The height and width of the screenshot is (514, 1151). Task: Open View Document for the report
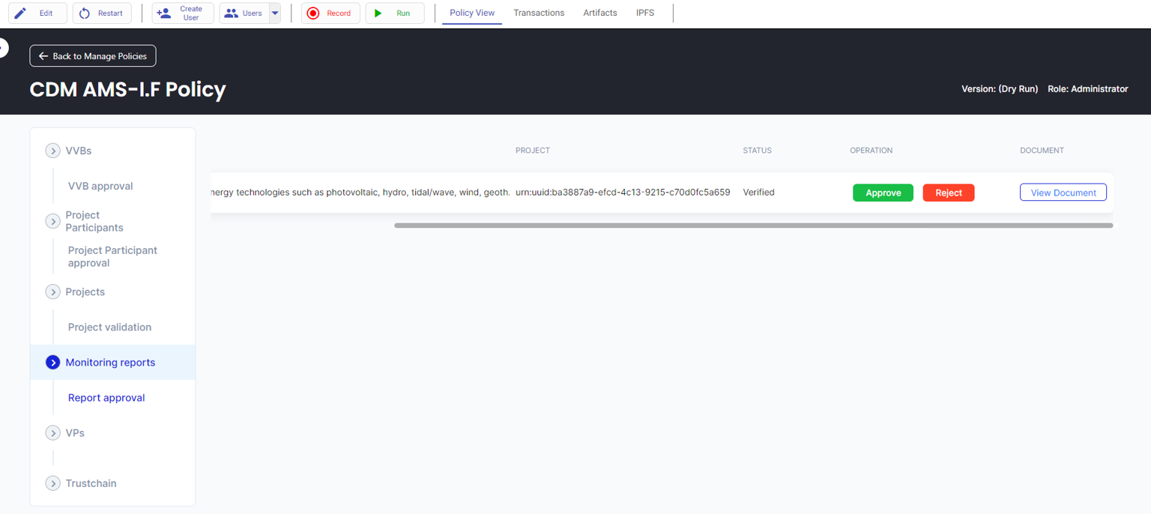(1063, 193)
